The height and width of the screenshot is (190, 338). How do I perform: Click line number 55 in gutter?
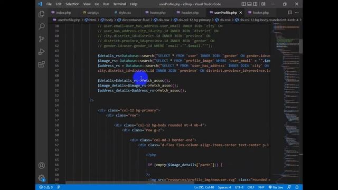[57, 110]
